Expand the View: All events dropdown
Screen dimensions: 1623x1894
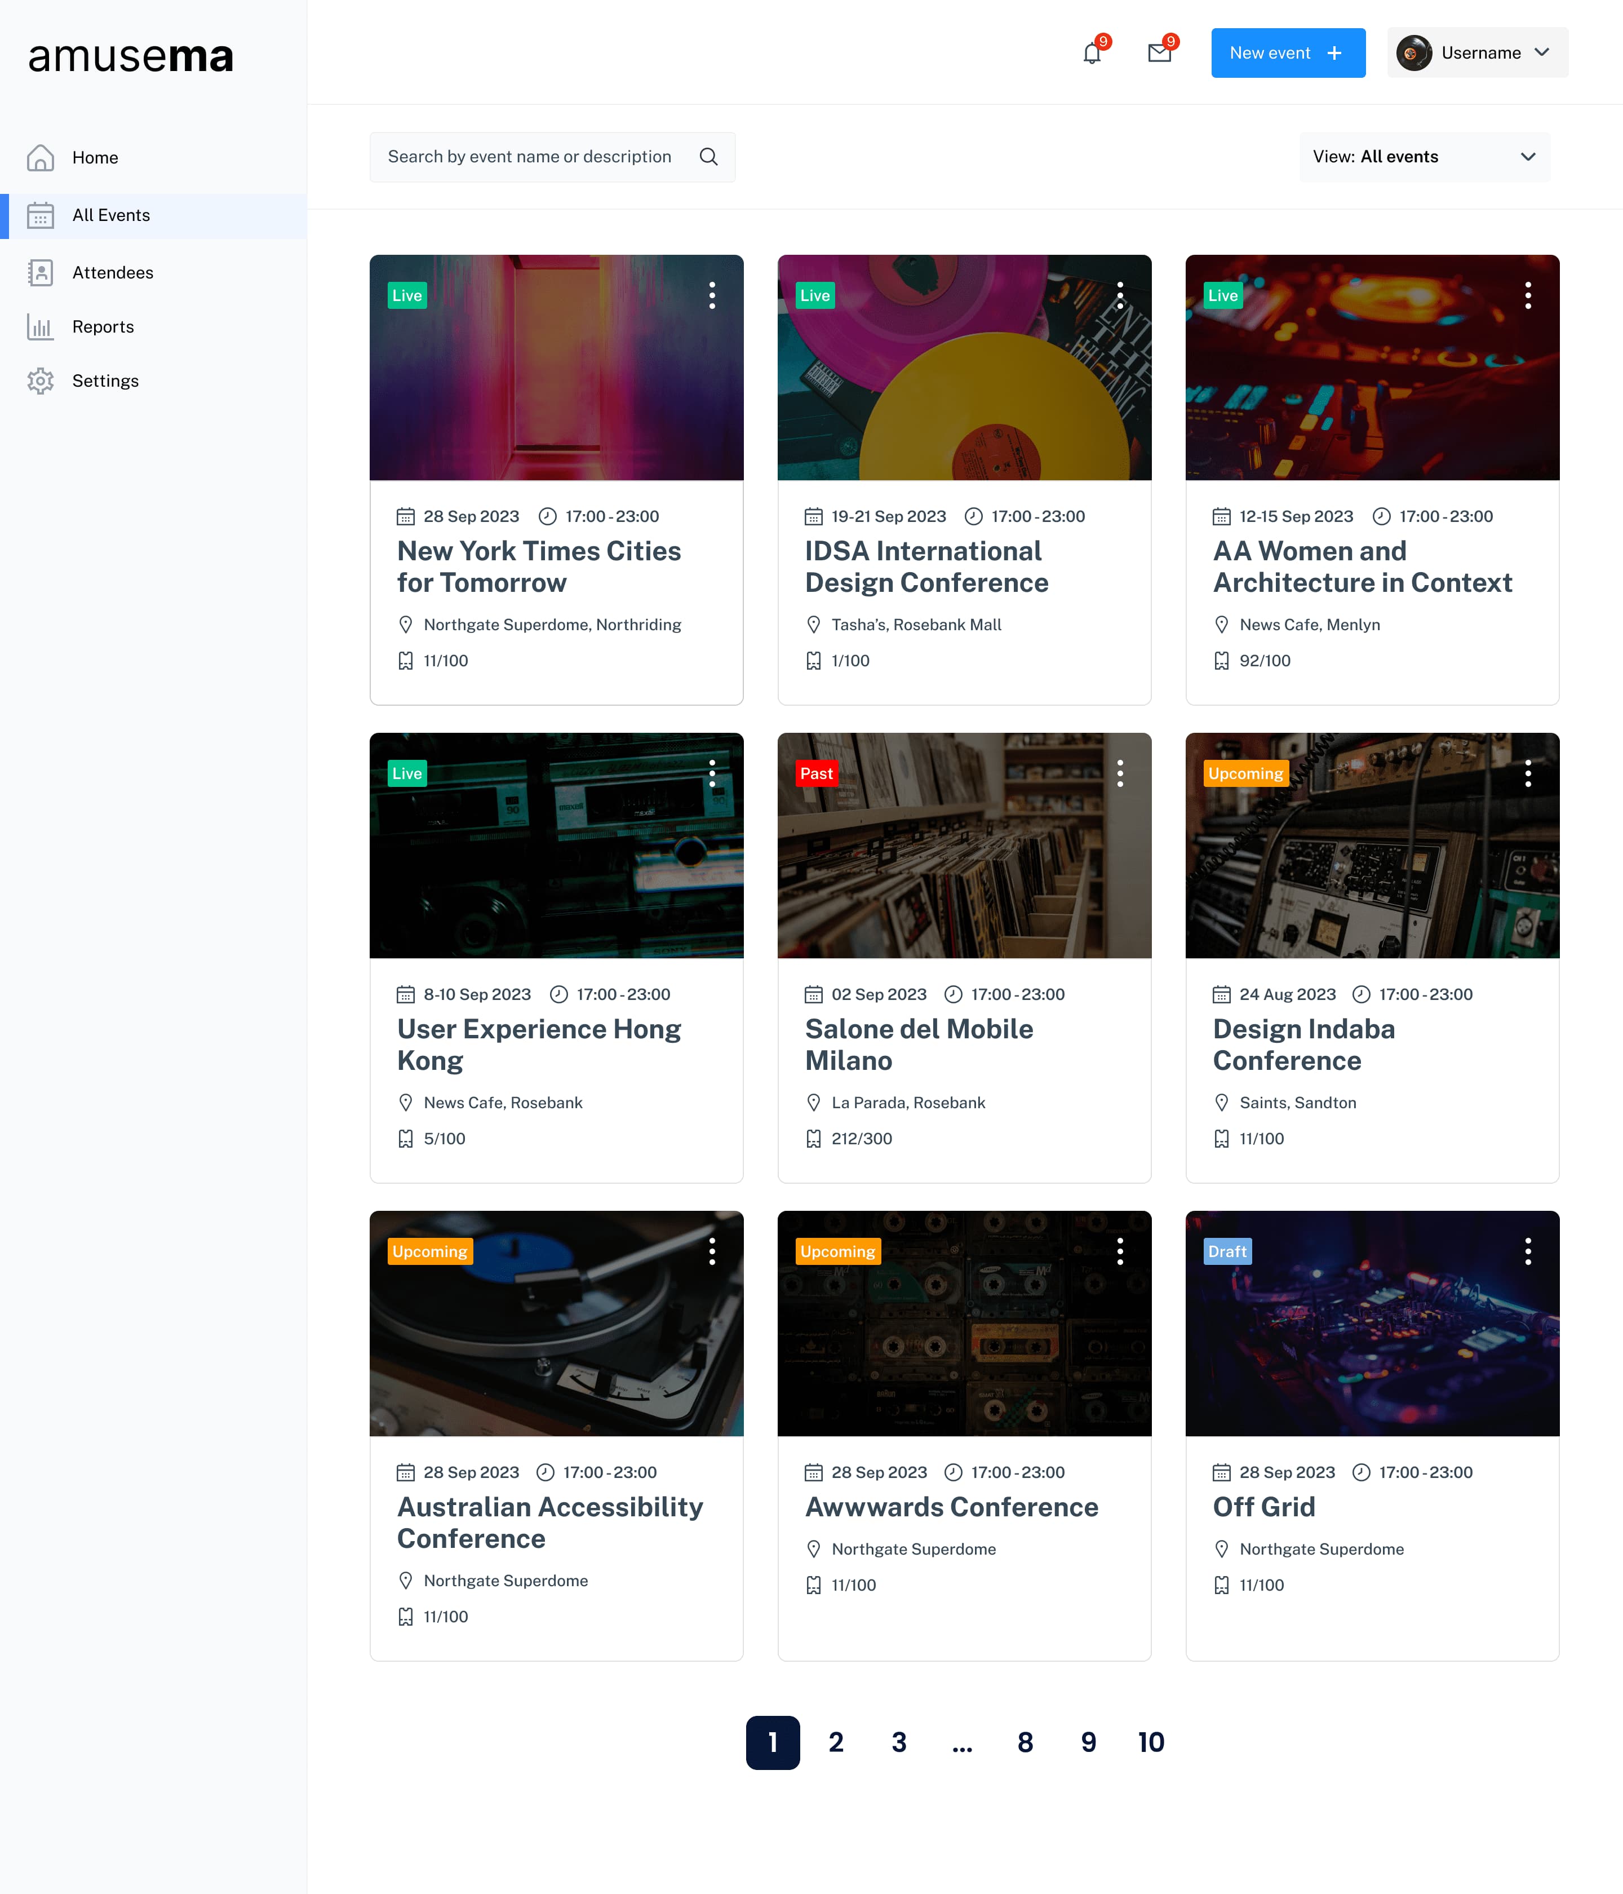[x=1424, y=156]
